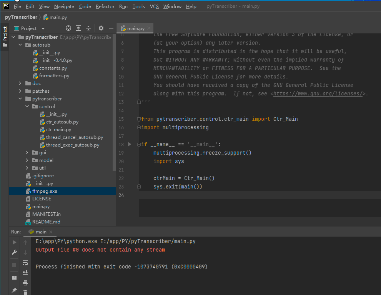Pin the Run tool window tab

[x=14, y=290]
